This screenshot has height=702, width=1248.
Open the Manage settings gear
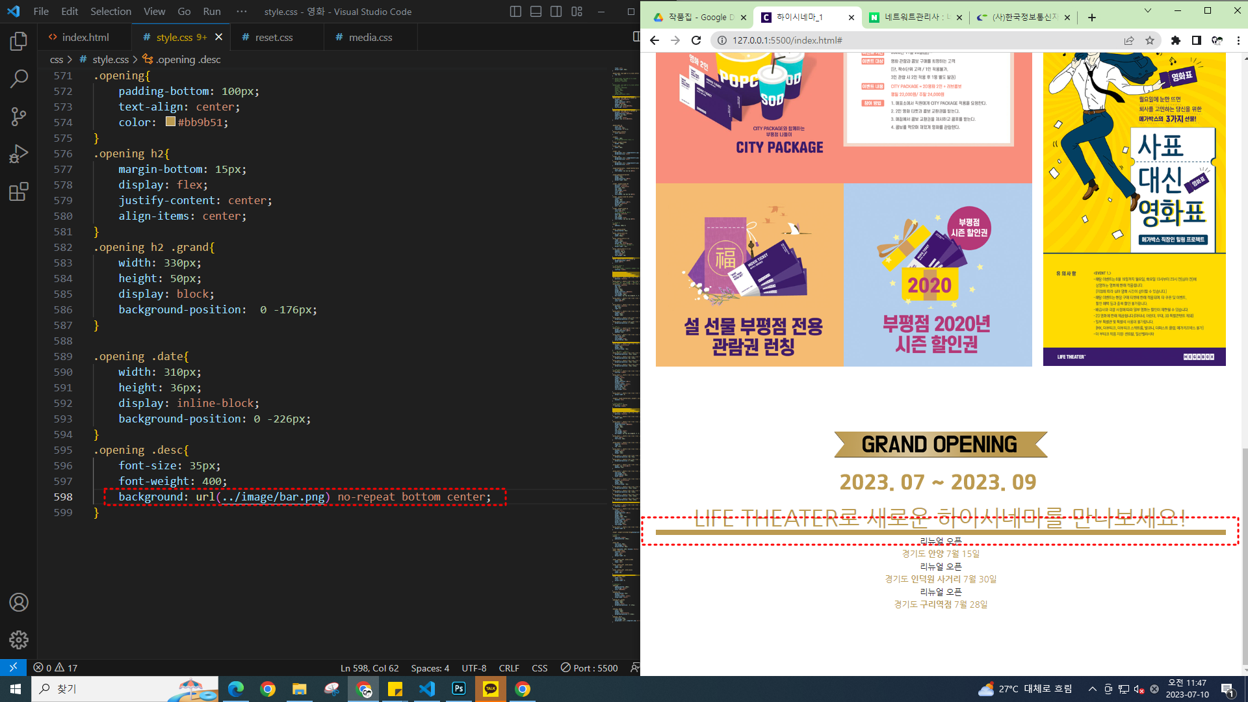pyautogui.click(x=18, y=640)
